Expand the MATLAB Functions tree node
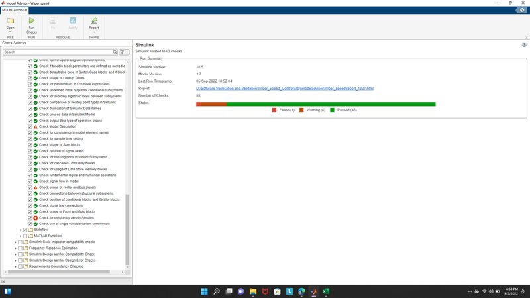The width and height of the screenshot is (530, 298). 21,236
